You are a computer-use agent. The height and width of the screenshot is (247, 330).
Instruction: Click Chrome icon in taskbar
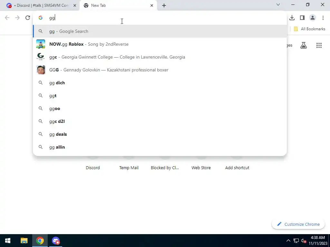[x=40, y=241]
